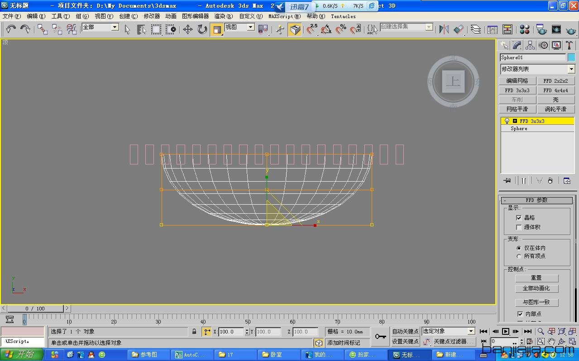
Task: Toggle the 自动关键点 Auto Key button
Action: click(405, 331)
